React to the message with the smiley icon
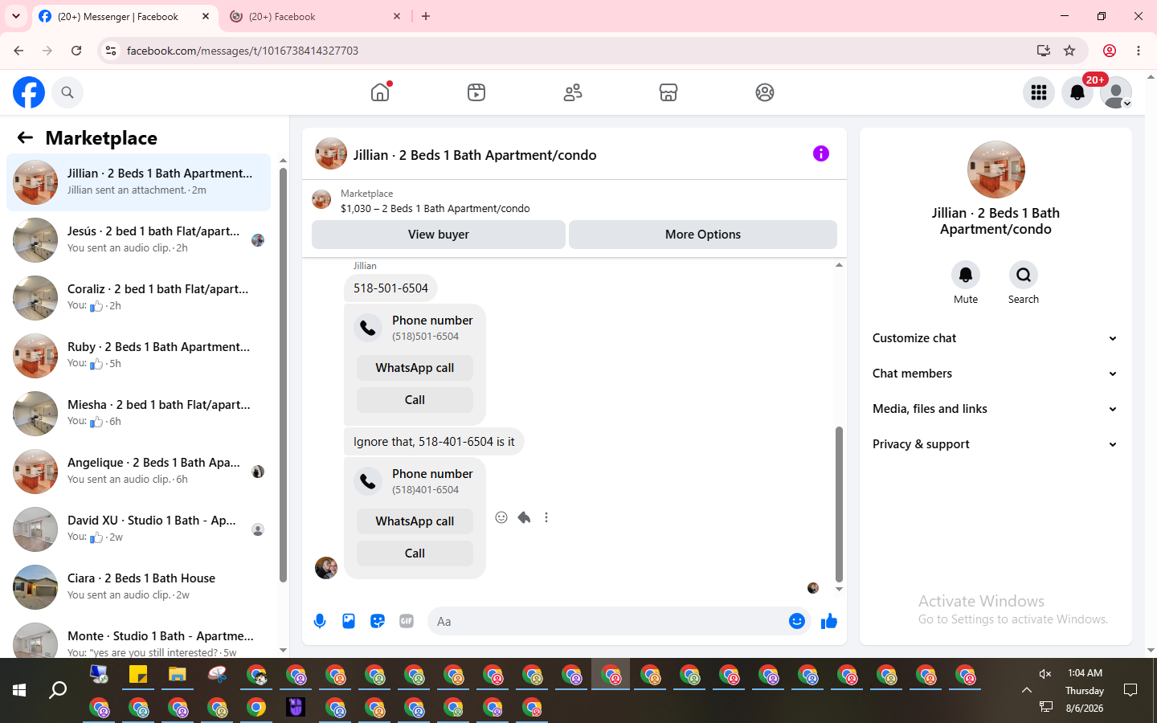Screen dimensions: 1157x723 [x=501, y=517]
